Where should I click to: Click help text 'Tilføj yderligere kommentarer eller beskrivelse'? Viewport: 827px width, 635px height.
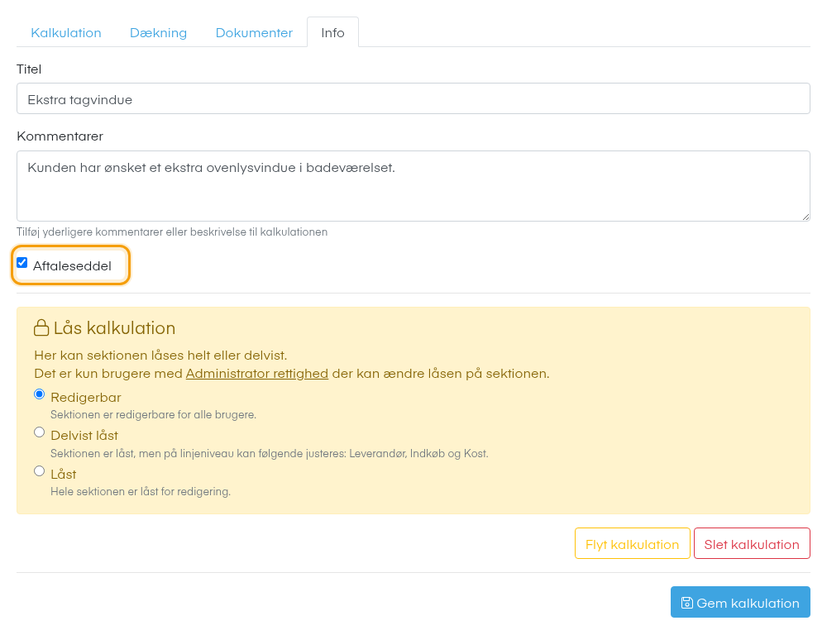click(172, 232)
